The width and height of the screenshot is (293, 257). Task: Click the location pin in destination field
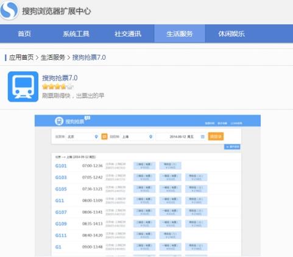click(150, 136)
